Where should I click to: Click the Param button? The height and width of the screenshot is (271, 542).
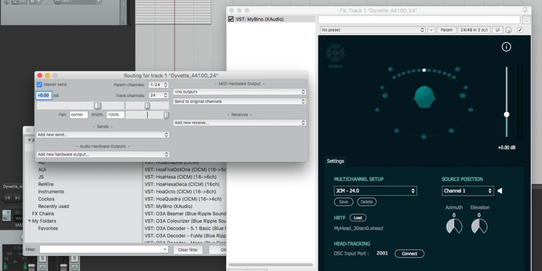[447, 30]
